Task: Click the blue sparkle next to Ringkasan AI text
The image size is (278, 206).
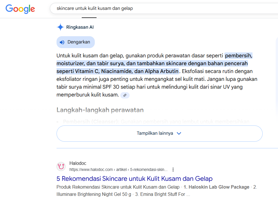Action: (x=60, y=27)
